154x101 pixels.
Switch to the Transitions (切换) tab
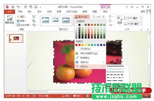pos(49,12)
